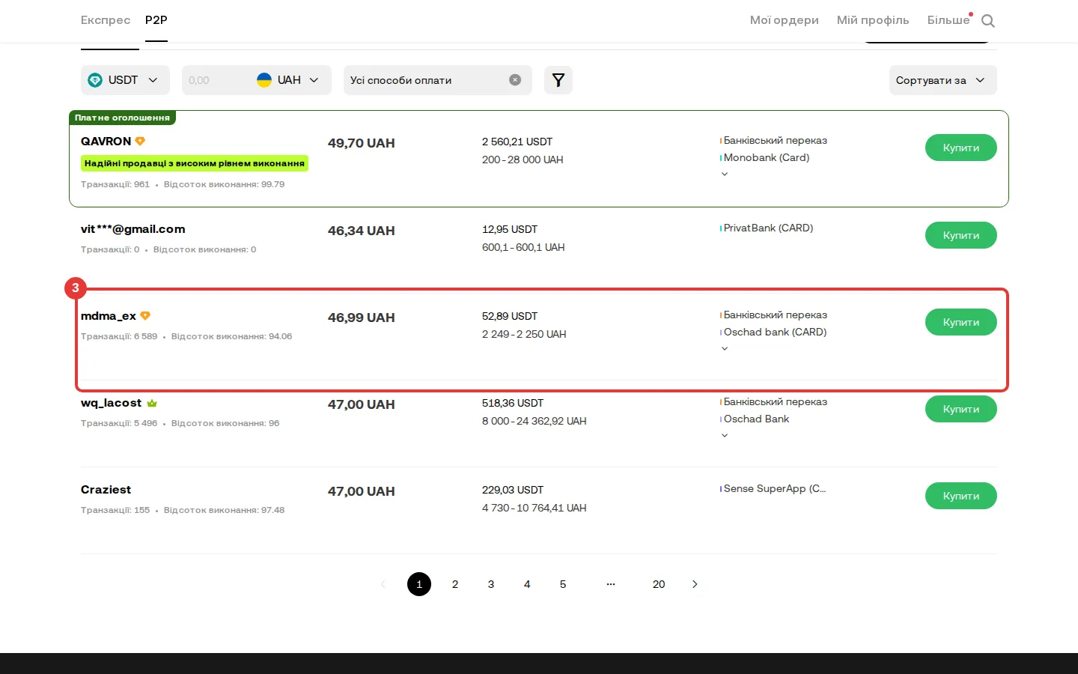Open the 'Сортувати за' sort dropdown
The height and width of the screenshot is (674, 1078).
click(943, 80)
